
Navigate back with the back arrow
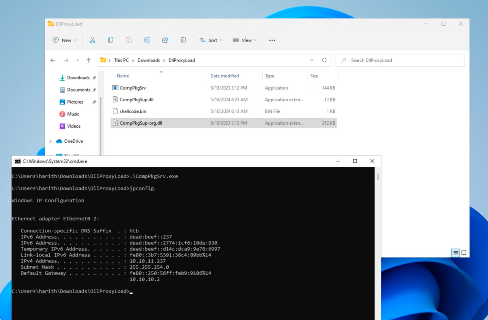53,60
